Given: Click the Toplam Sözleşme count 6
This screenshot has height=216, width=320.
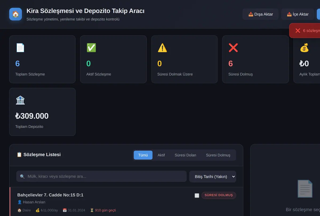Looking at the screenshot, I should 18,63.
